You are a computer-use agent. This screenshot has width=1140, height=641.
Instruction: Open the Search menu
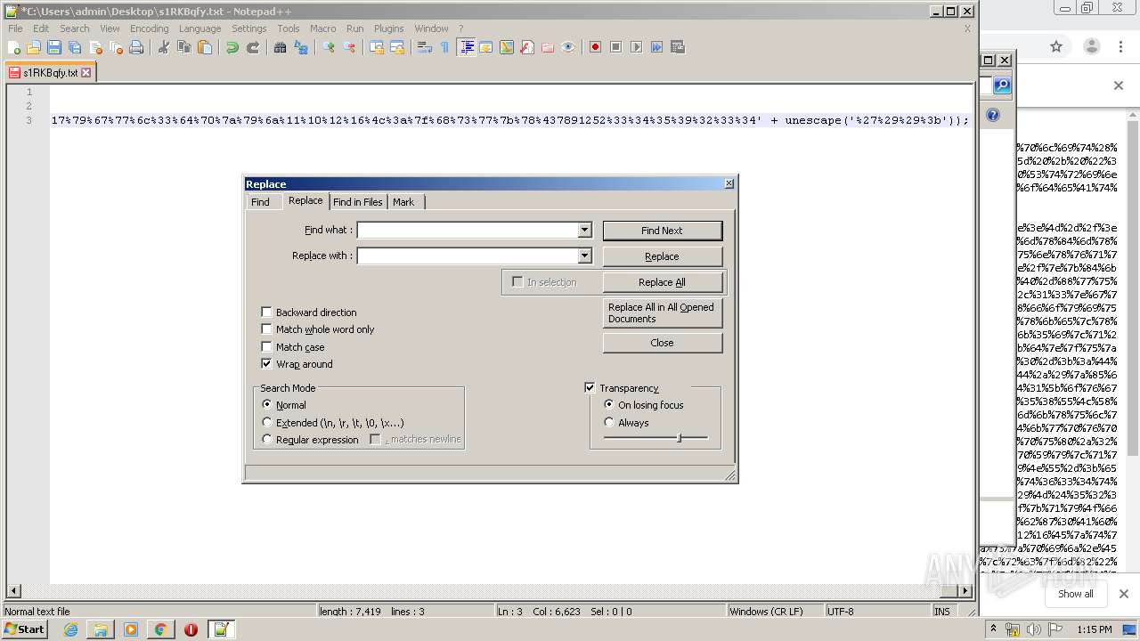(x=75, y=28)
